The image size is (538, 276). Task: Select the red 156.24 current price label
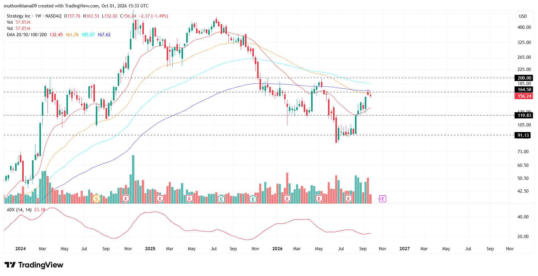coord(524,96)
